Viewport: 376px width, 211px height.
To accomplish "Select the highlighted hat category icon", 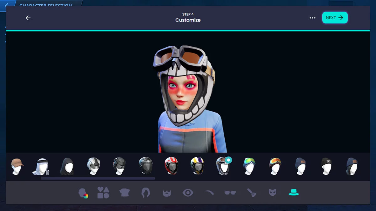I will (294, 192).
